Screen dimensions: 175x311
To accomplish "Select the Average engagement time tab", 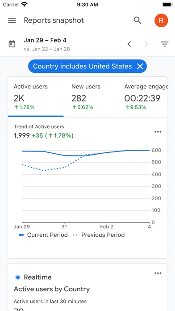I will 146,97.
